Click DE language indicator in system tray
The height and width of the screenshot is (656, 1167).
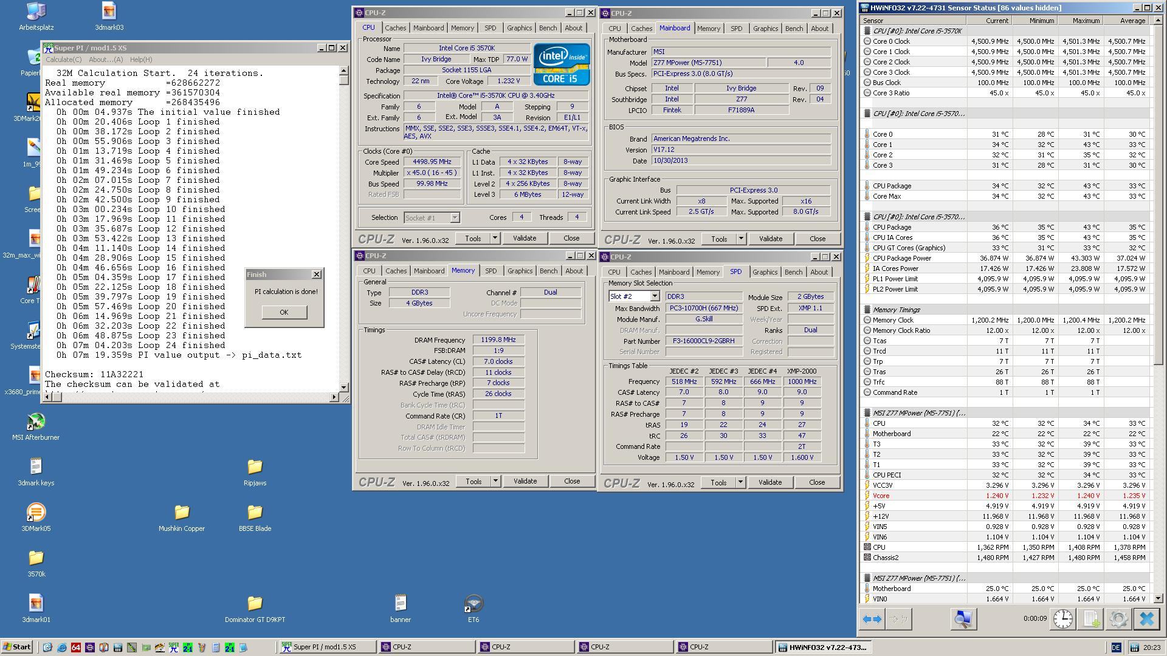[1116, 647]
